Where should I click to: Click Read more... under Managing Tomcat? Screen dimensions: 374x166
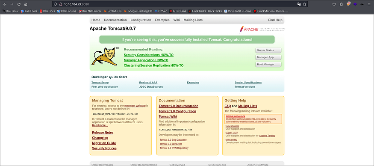point(100,125)
